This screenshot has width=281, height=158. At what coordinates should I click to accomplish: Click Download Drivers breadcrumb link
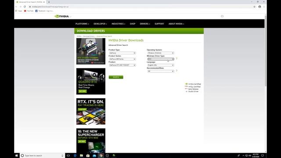pyautogui.click(x=89, y=36)
